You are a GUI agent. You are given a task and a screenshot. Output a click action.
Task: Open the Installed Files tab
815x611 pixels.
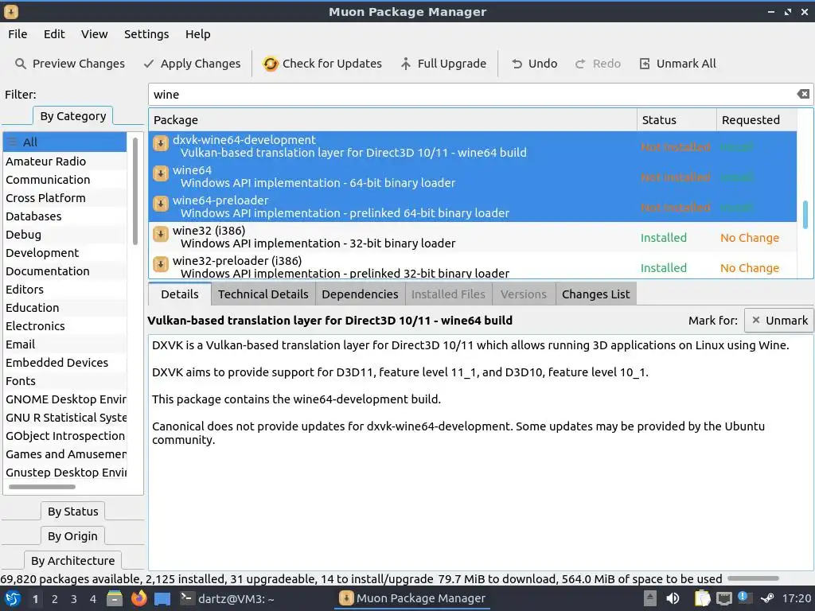pyautogui.click(x=448, y=294)
